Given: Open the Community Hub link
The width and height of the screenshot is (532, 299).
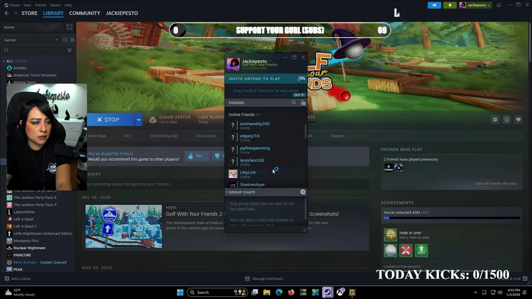Looking at the screenshot, I should pyautogui.click(x=164, y=136).
